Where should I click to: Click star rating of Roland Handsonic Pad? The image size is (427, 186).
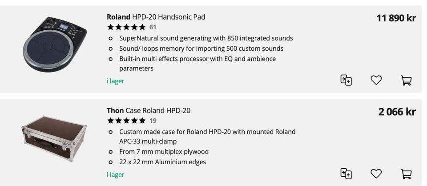126,27
